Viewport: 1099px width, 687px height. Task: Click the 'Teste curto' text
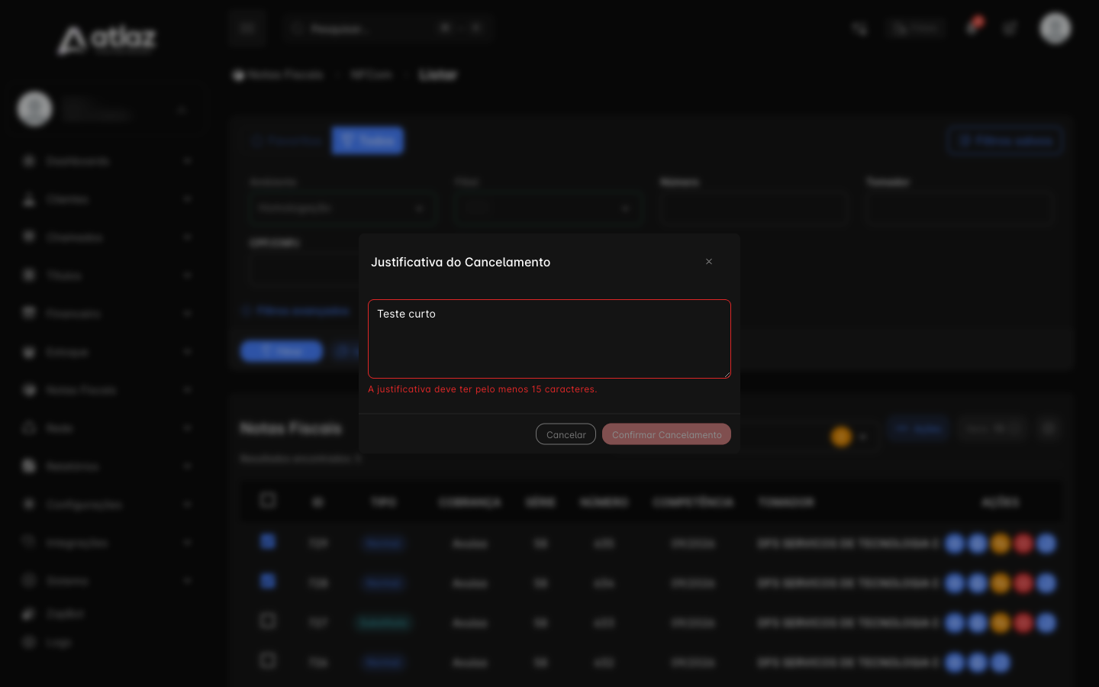[406, 314]
